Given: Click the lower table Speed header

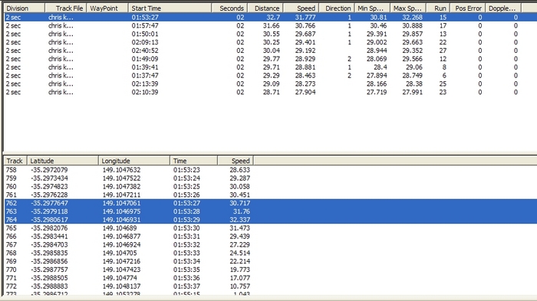Looking at the screenshot, I should tap(236, 161).
